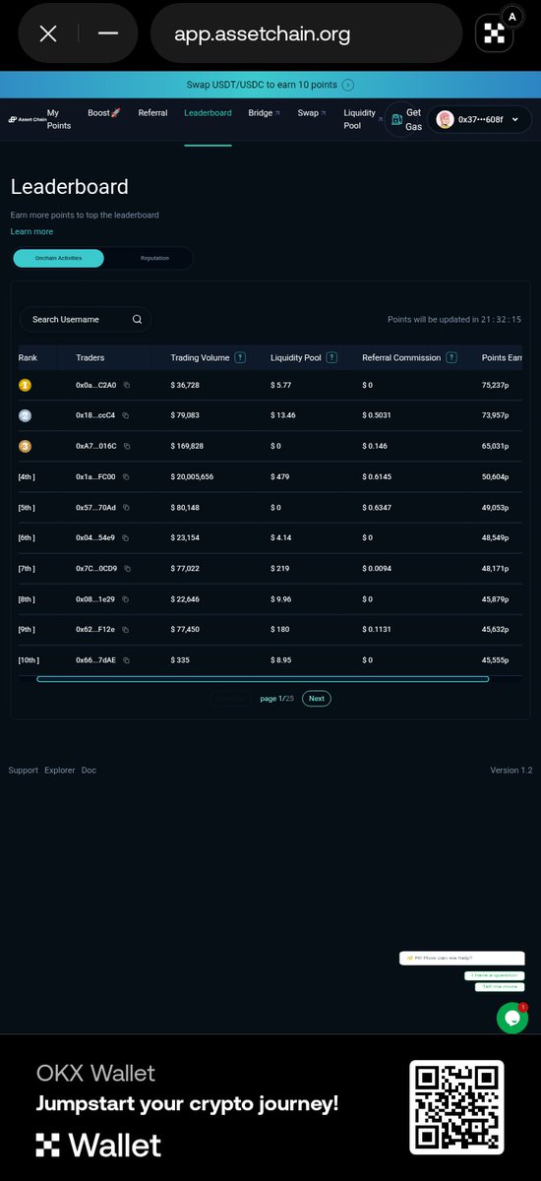Go to the Referral tab
Image resolution: width=541 pixels, height=1181 pixels.
[152, 113]
